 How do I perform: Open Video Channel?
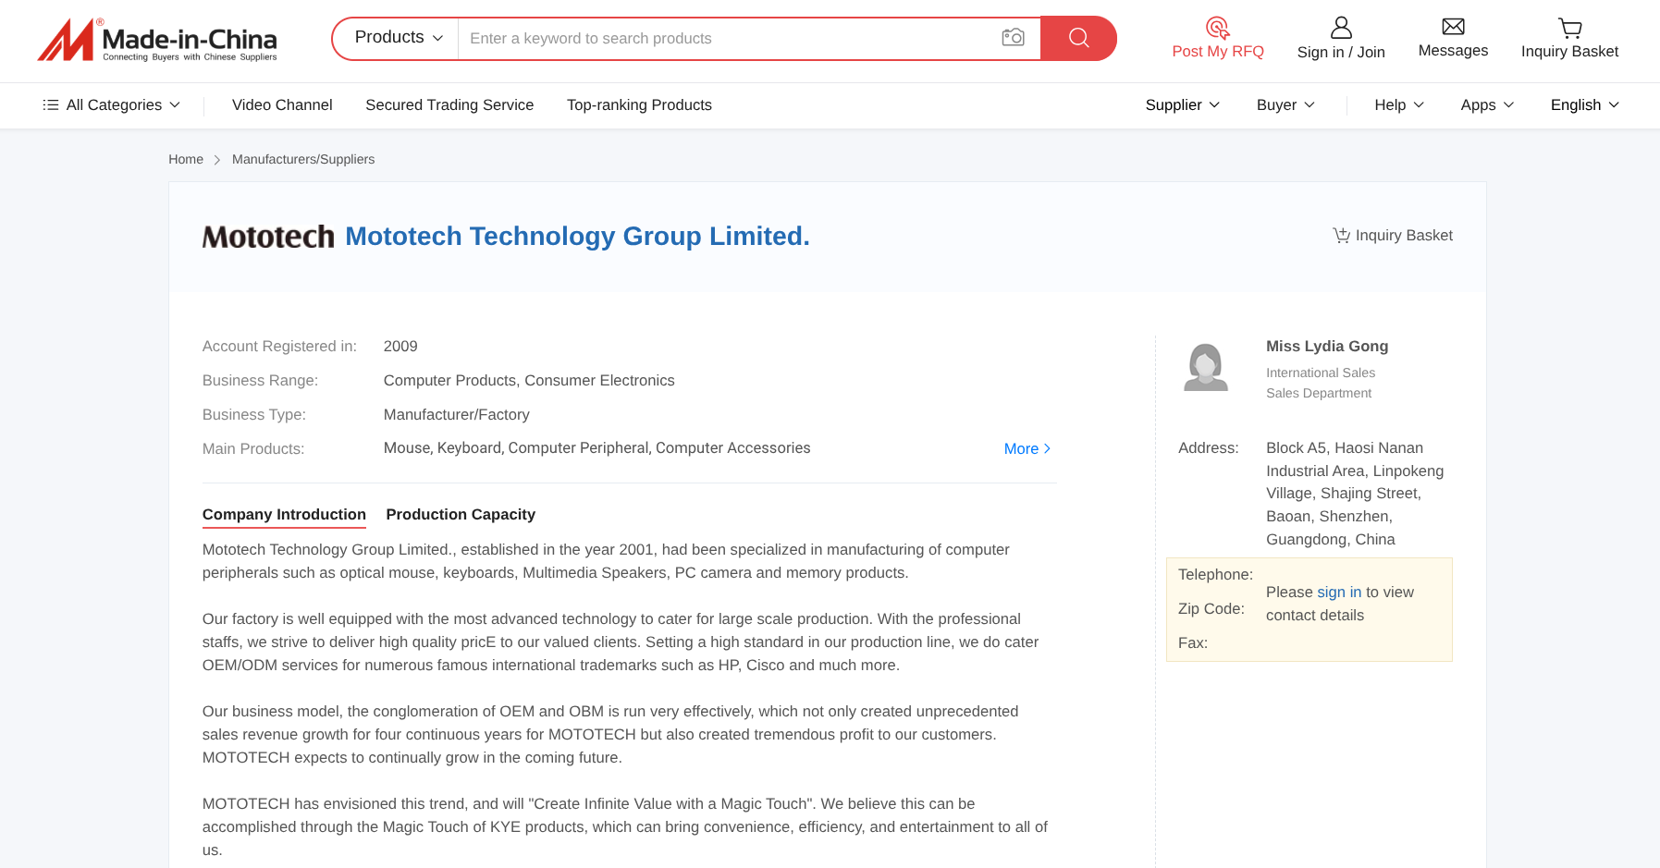[x=282, y=105]
